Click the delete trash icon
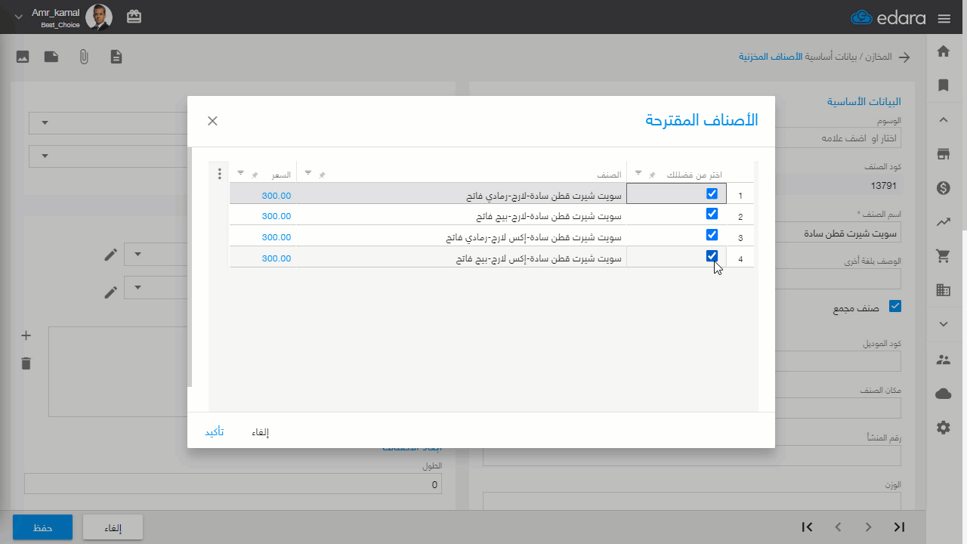The image size is (967, 544). pos(26,363)
